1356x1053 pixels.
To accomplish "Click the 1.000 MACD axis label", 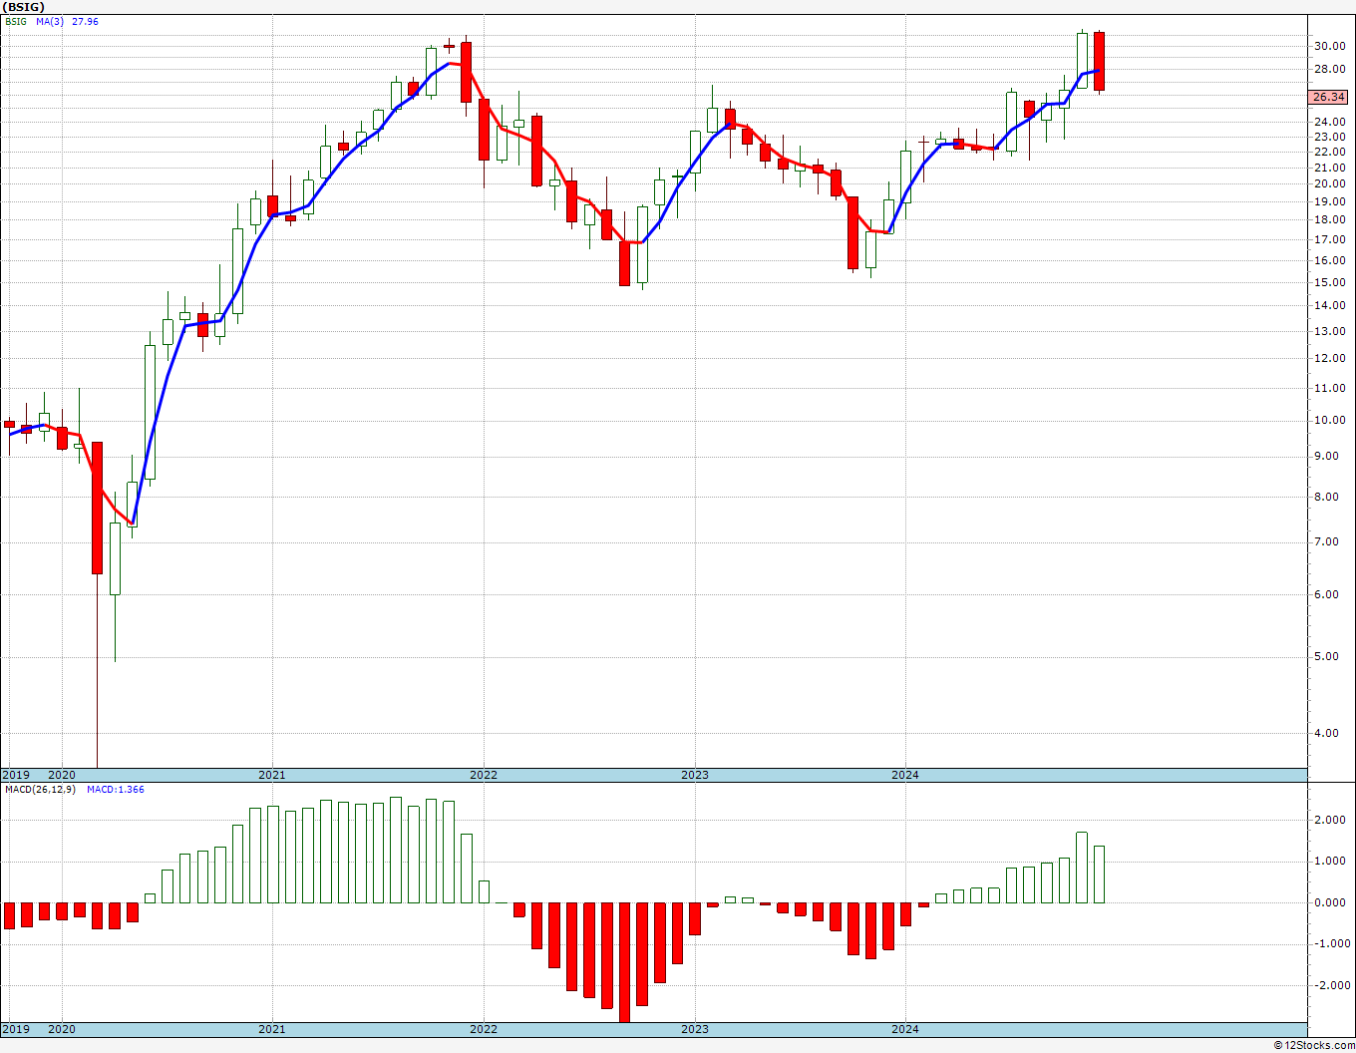I will [1328, 862].
